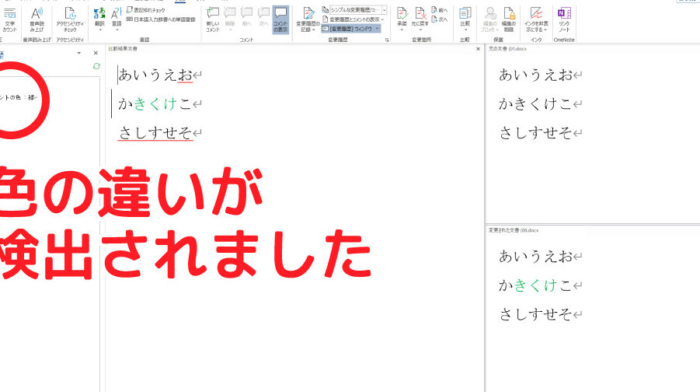Click さしすせそ in 変更された文書 pane
Viewport: 700px width, 392px height.
(x=536, y=314)
